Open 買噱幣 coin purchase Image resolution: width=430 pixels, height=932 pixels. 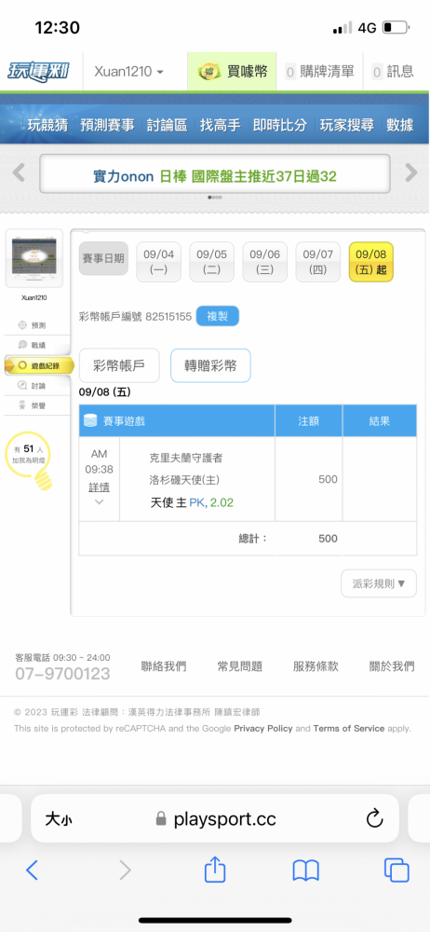pyautogui.click(x=233, y=72)
